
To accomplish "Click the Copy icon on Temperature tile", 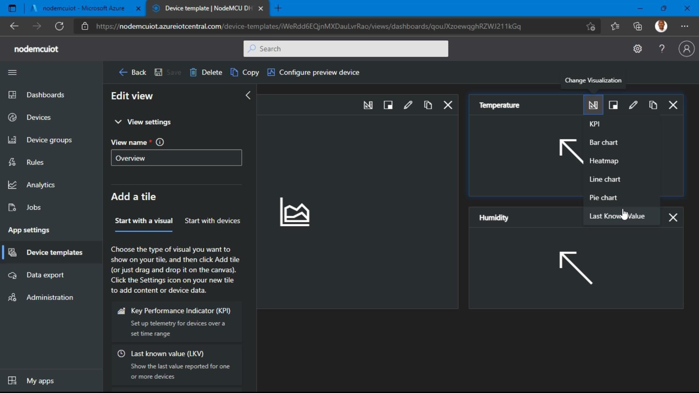I will (653, 105).
